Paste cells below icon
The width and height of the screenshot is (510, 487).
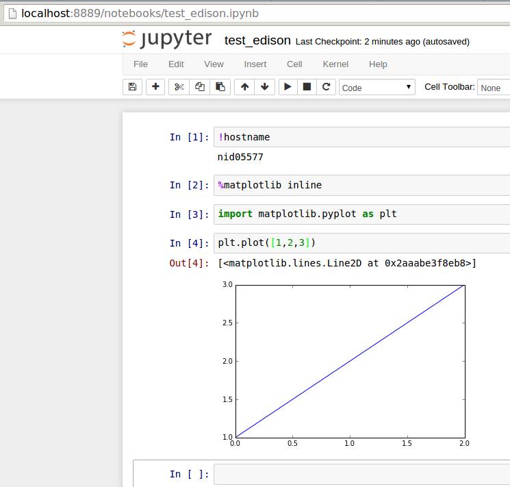[x=220, y=87]
